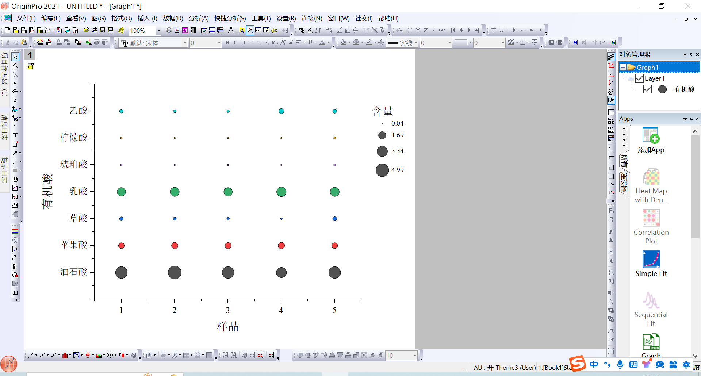701x376 pixels.
Task: Open the font name dropdown 默认: 宋体
Action: pos(185,43)
